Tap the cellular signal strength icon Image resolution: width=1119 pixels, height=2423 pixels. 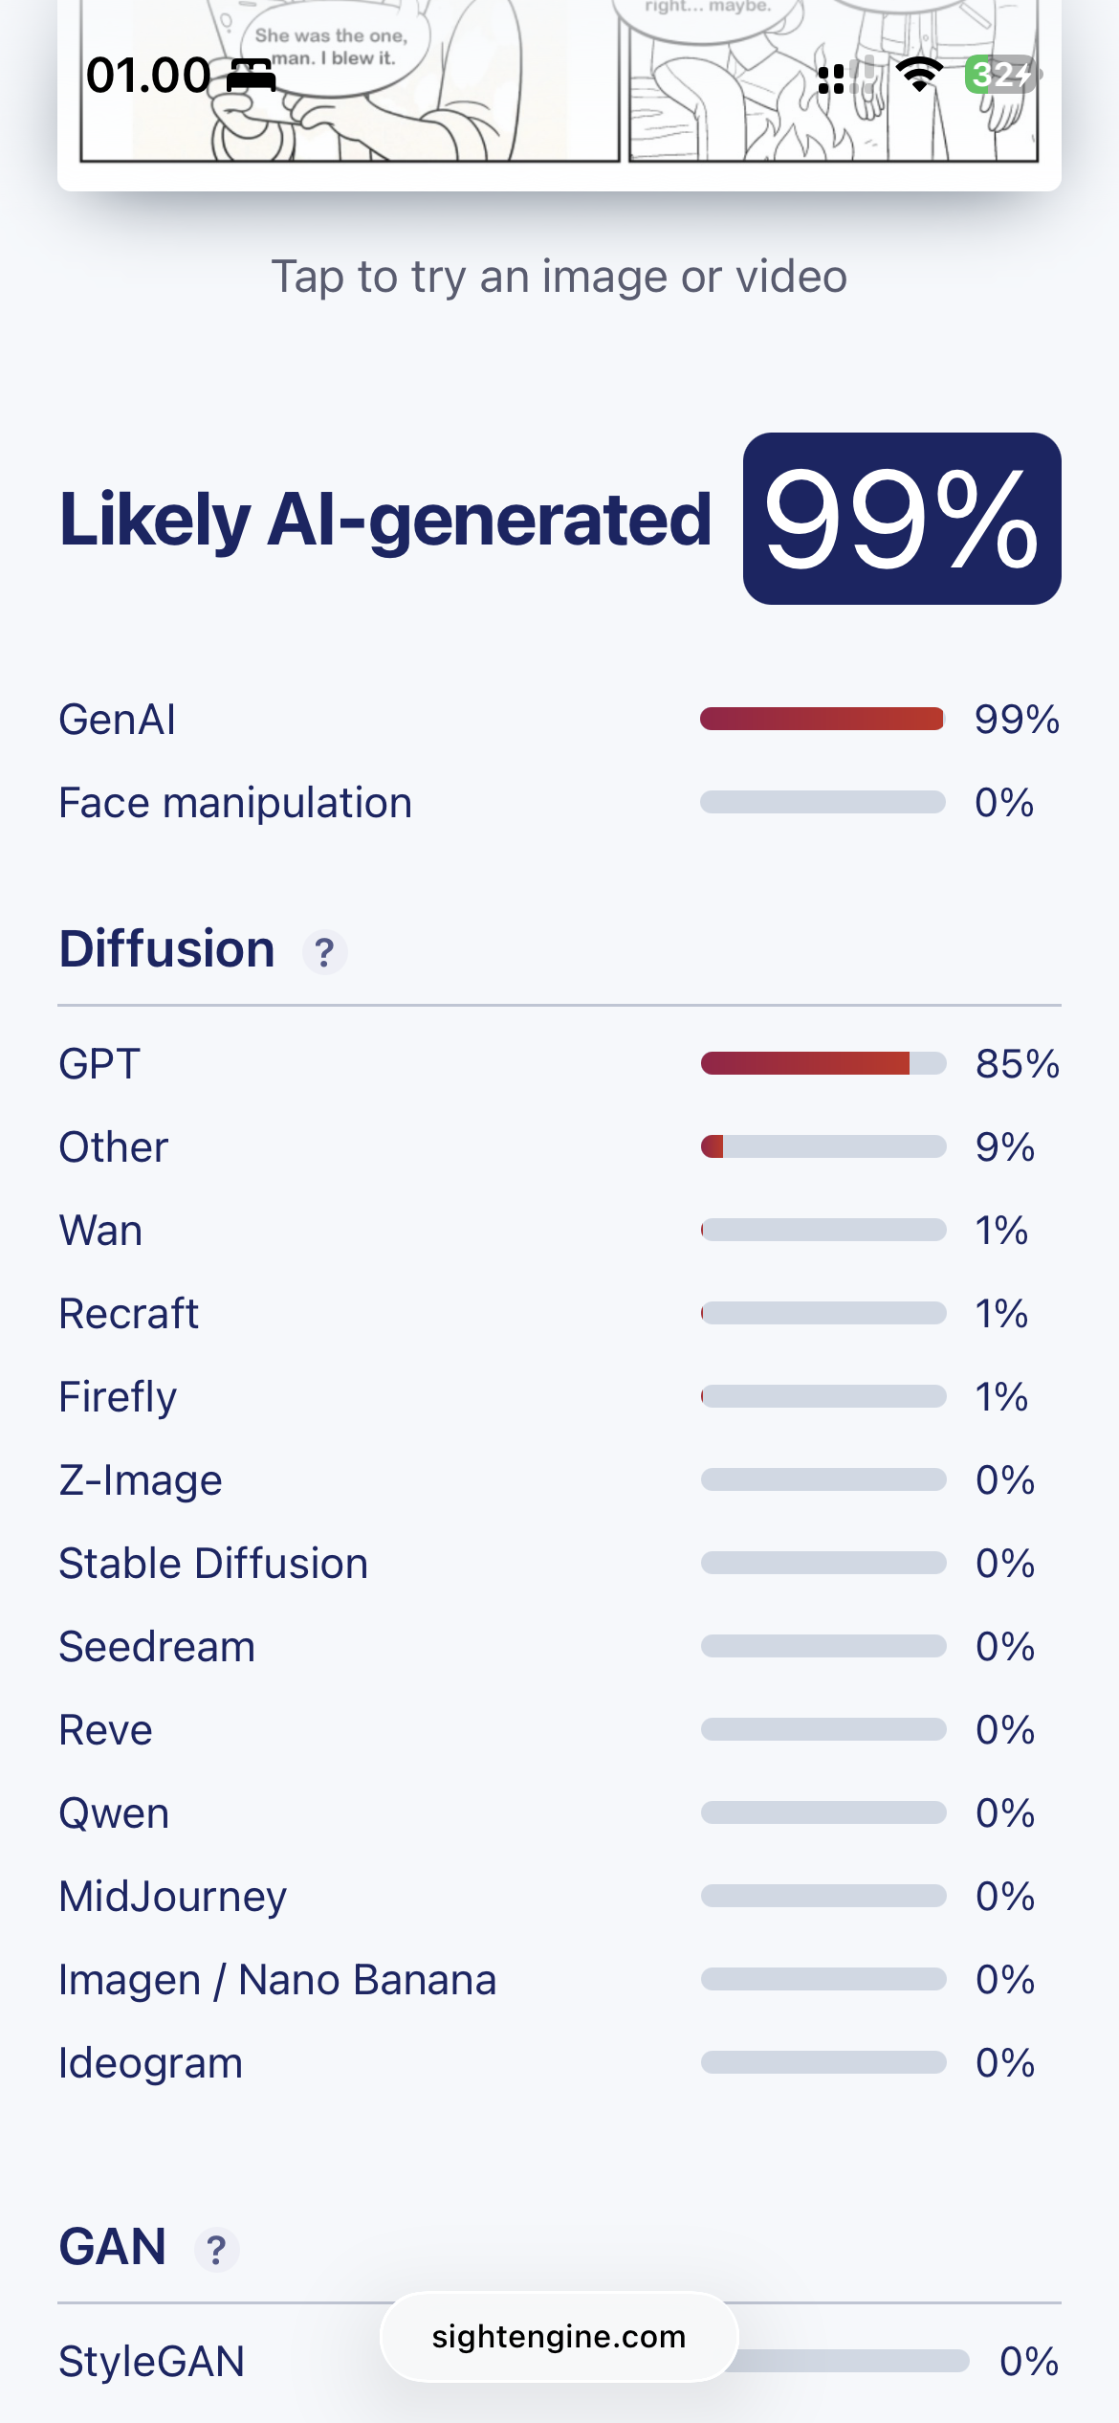click(846, 75)
